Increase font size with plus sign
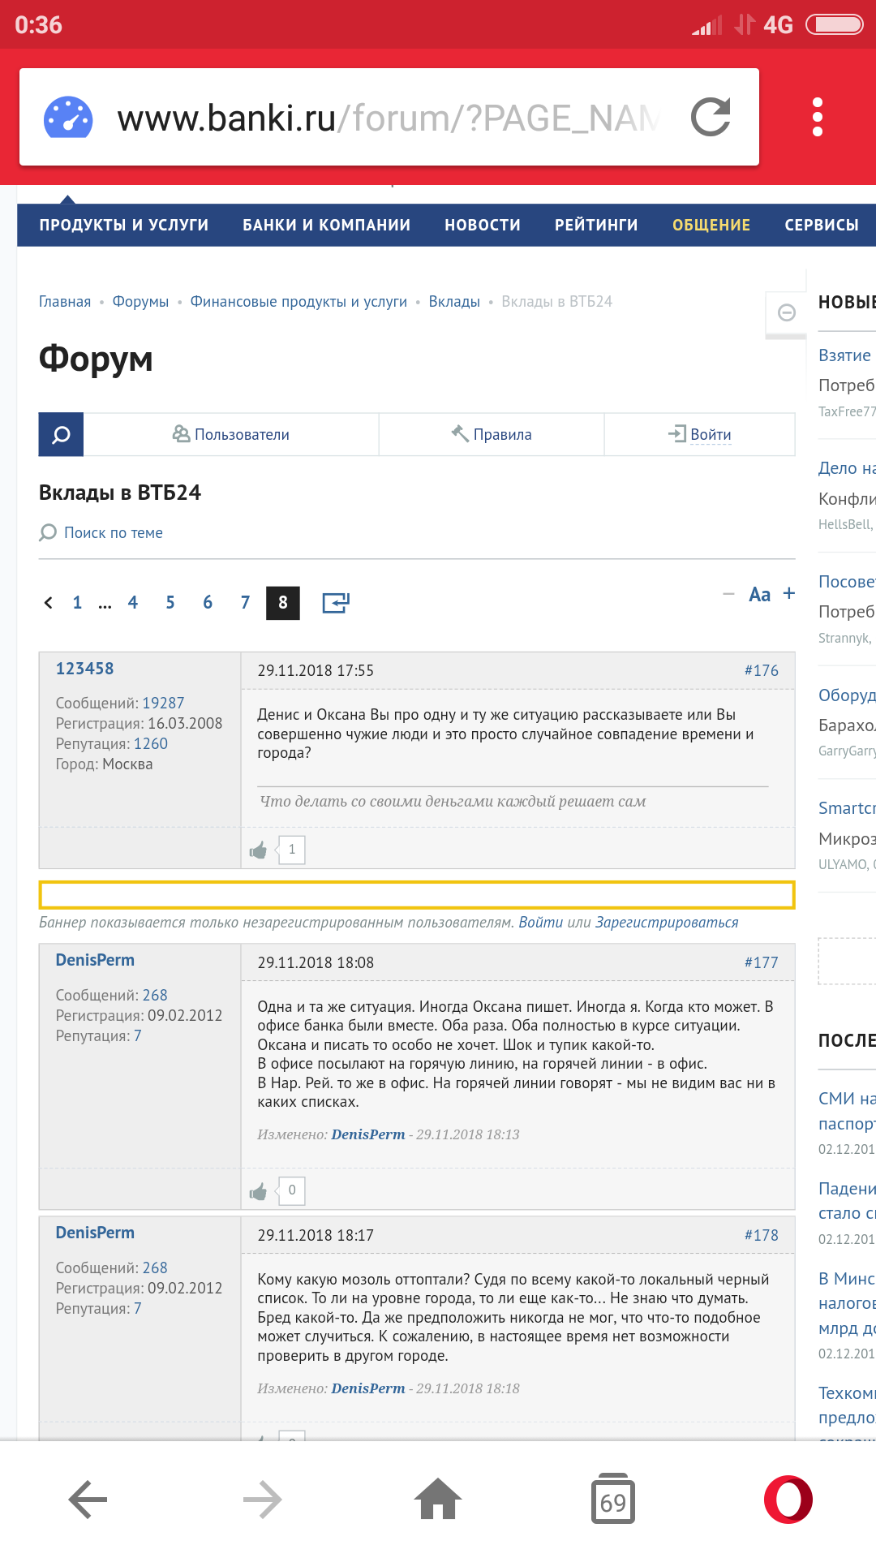 (788, 594)
